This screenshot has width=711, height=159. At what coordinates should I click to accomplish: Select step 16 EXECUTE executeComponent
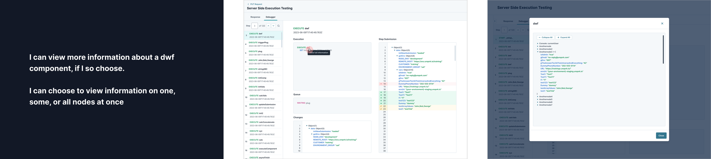point(263,150)
